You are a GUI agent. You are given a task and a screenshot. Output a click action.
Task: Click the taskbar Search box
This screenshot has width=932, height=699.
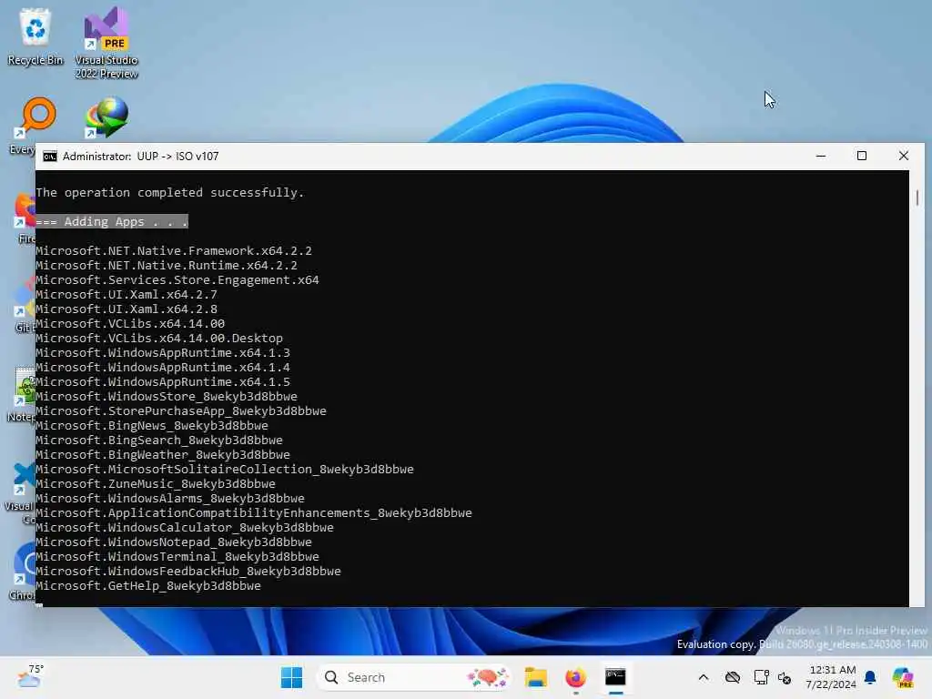click(x=414, y=677)
